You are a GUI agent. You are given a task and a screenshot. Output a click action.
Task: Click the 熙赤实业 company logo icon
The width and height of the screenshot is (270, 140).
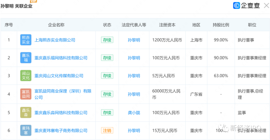coord(26,40)
